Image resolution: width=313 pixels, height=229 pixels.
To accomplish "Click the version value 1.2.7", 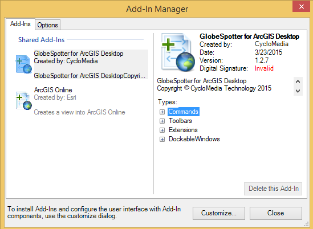I will click(x=262, y=60).
